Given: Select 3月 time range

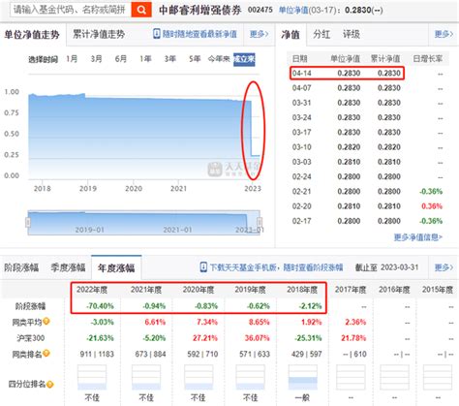Looking at the screenshot, I should point(96,59).
